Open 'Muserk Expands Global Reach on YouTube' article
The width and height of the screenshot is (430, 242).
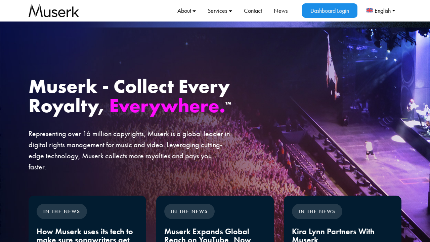click(x=208, y=235)
